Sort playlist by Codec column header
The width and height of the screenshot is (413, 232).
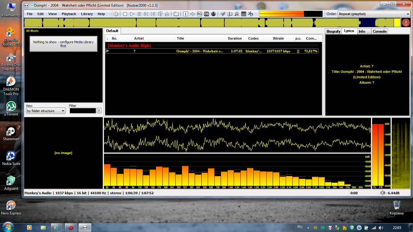pos(253,38)
